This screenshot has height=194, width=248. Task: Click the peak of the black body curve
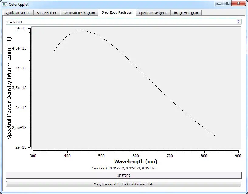[82, 31]
